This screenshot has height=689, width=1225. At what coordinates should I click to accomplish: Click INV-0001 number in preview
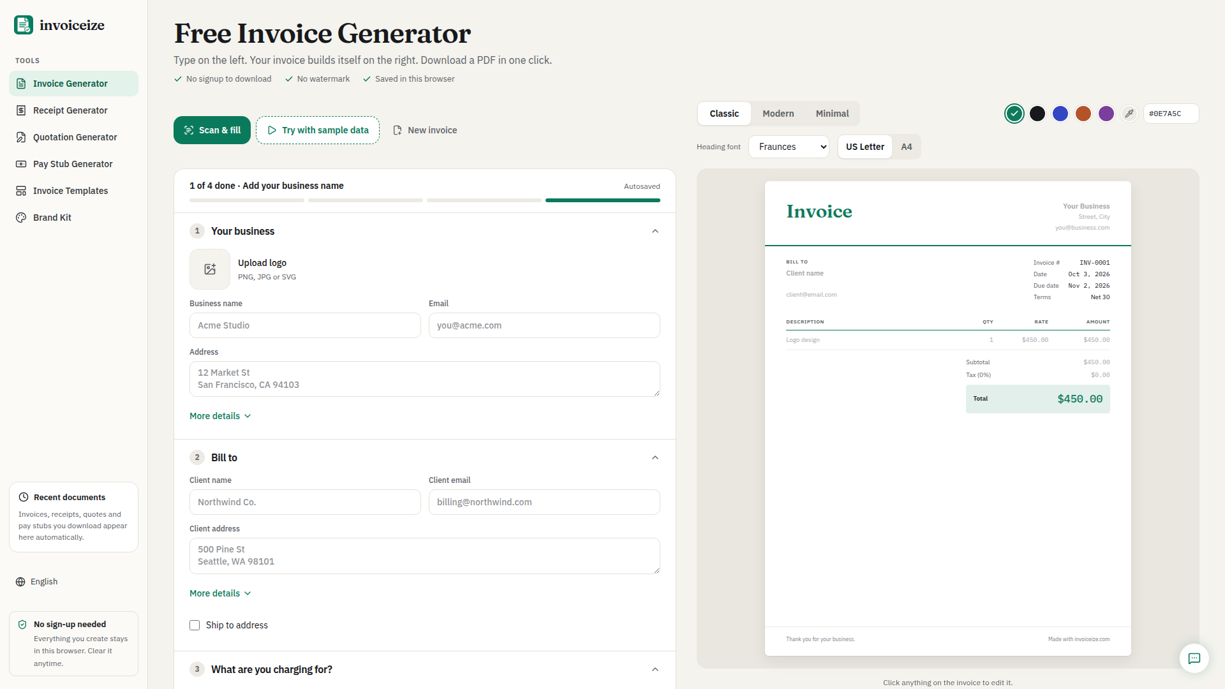[1094, 263]
